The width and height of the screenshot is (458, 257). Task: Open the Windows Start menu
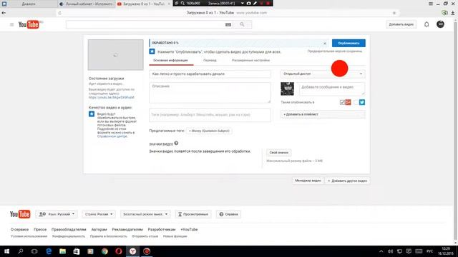pos(6,251)
